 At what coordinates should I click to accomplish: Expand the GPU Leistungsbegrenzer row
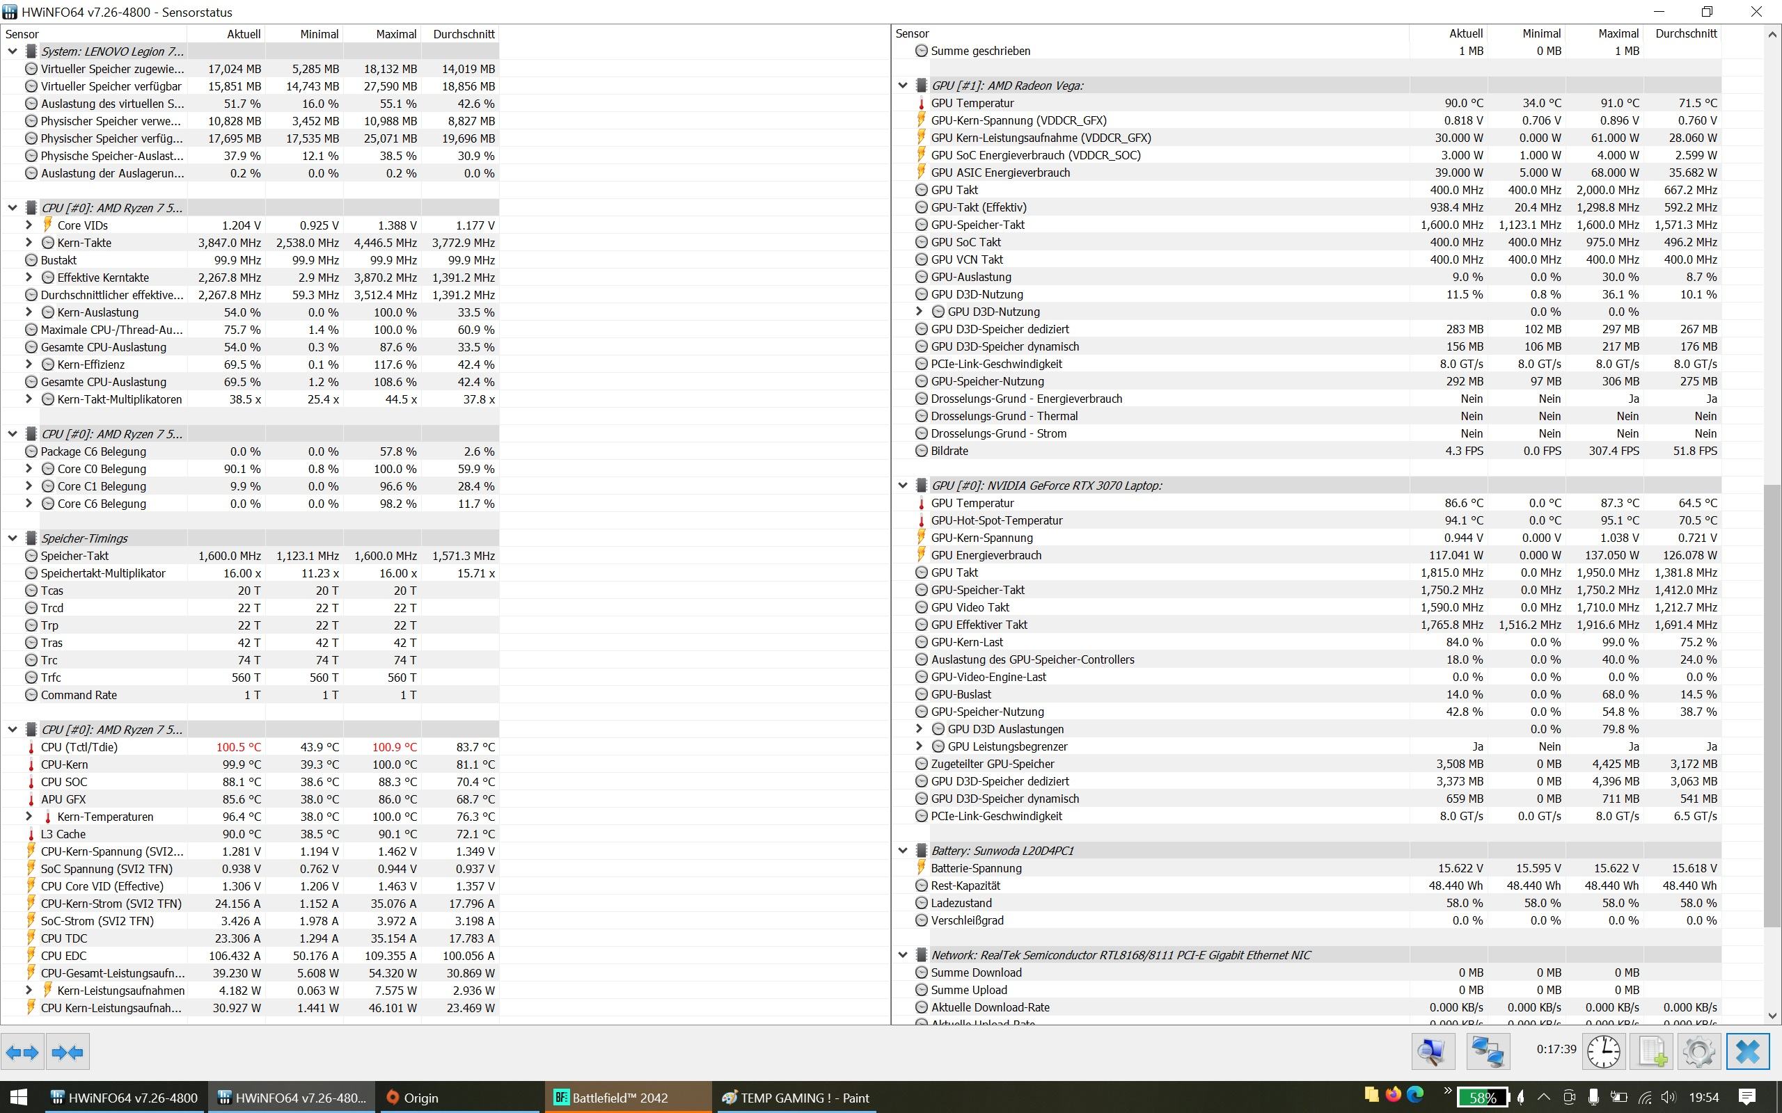pos(919,746)
